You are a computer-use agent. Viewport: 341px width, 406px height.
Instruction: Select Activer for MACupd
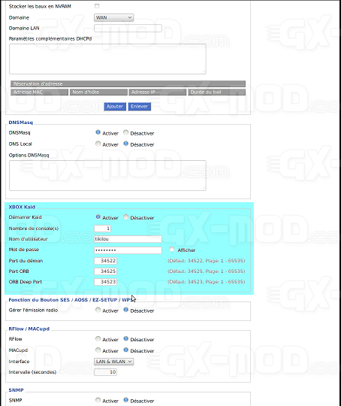pos(98,350)
